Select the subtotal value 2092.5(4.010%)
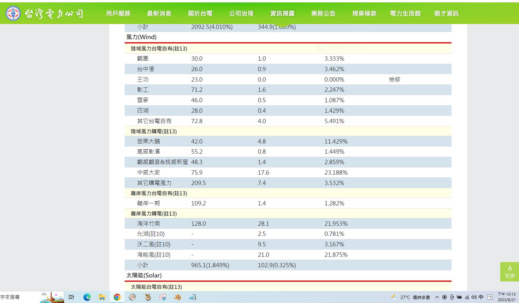519x303 pixels. click(x=212, y=27)
